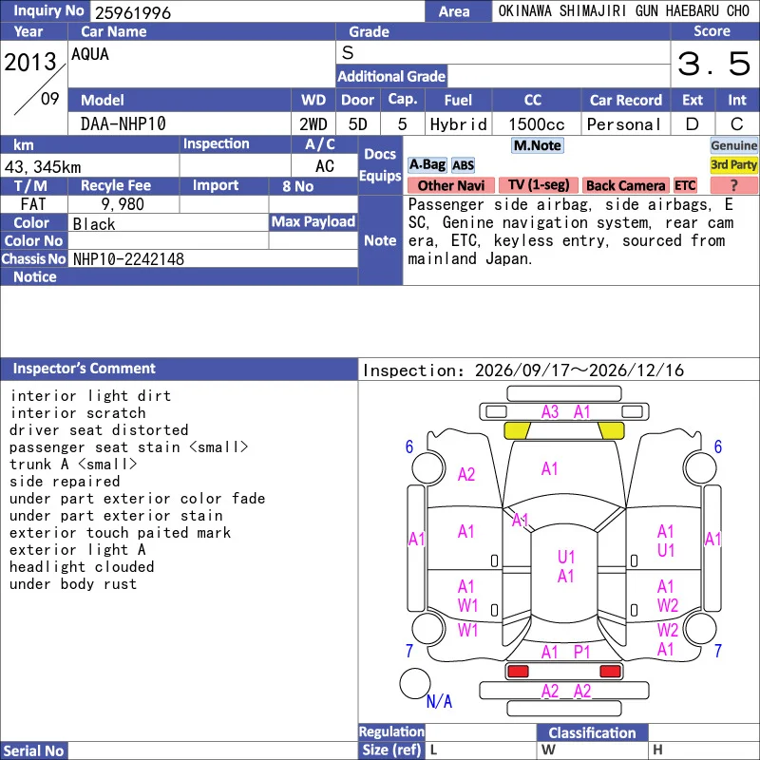The height and width of the screenshot is (760, 760).
Task: Select the Back Camera equipment tag
Action: tap(626, 185)
